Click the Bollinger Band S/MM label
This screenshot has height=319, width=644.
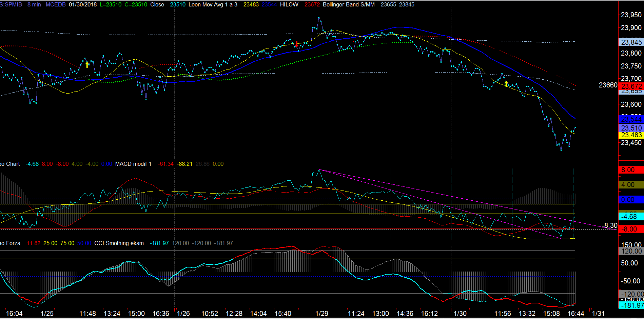click(349, 5)
